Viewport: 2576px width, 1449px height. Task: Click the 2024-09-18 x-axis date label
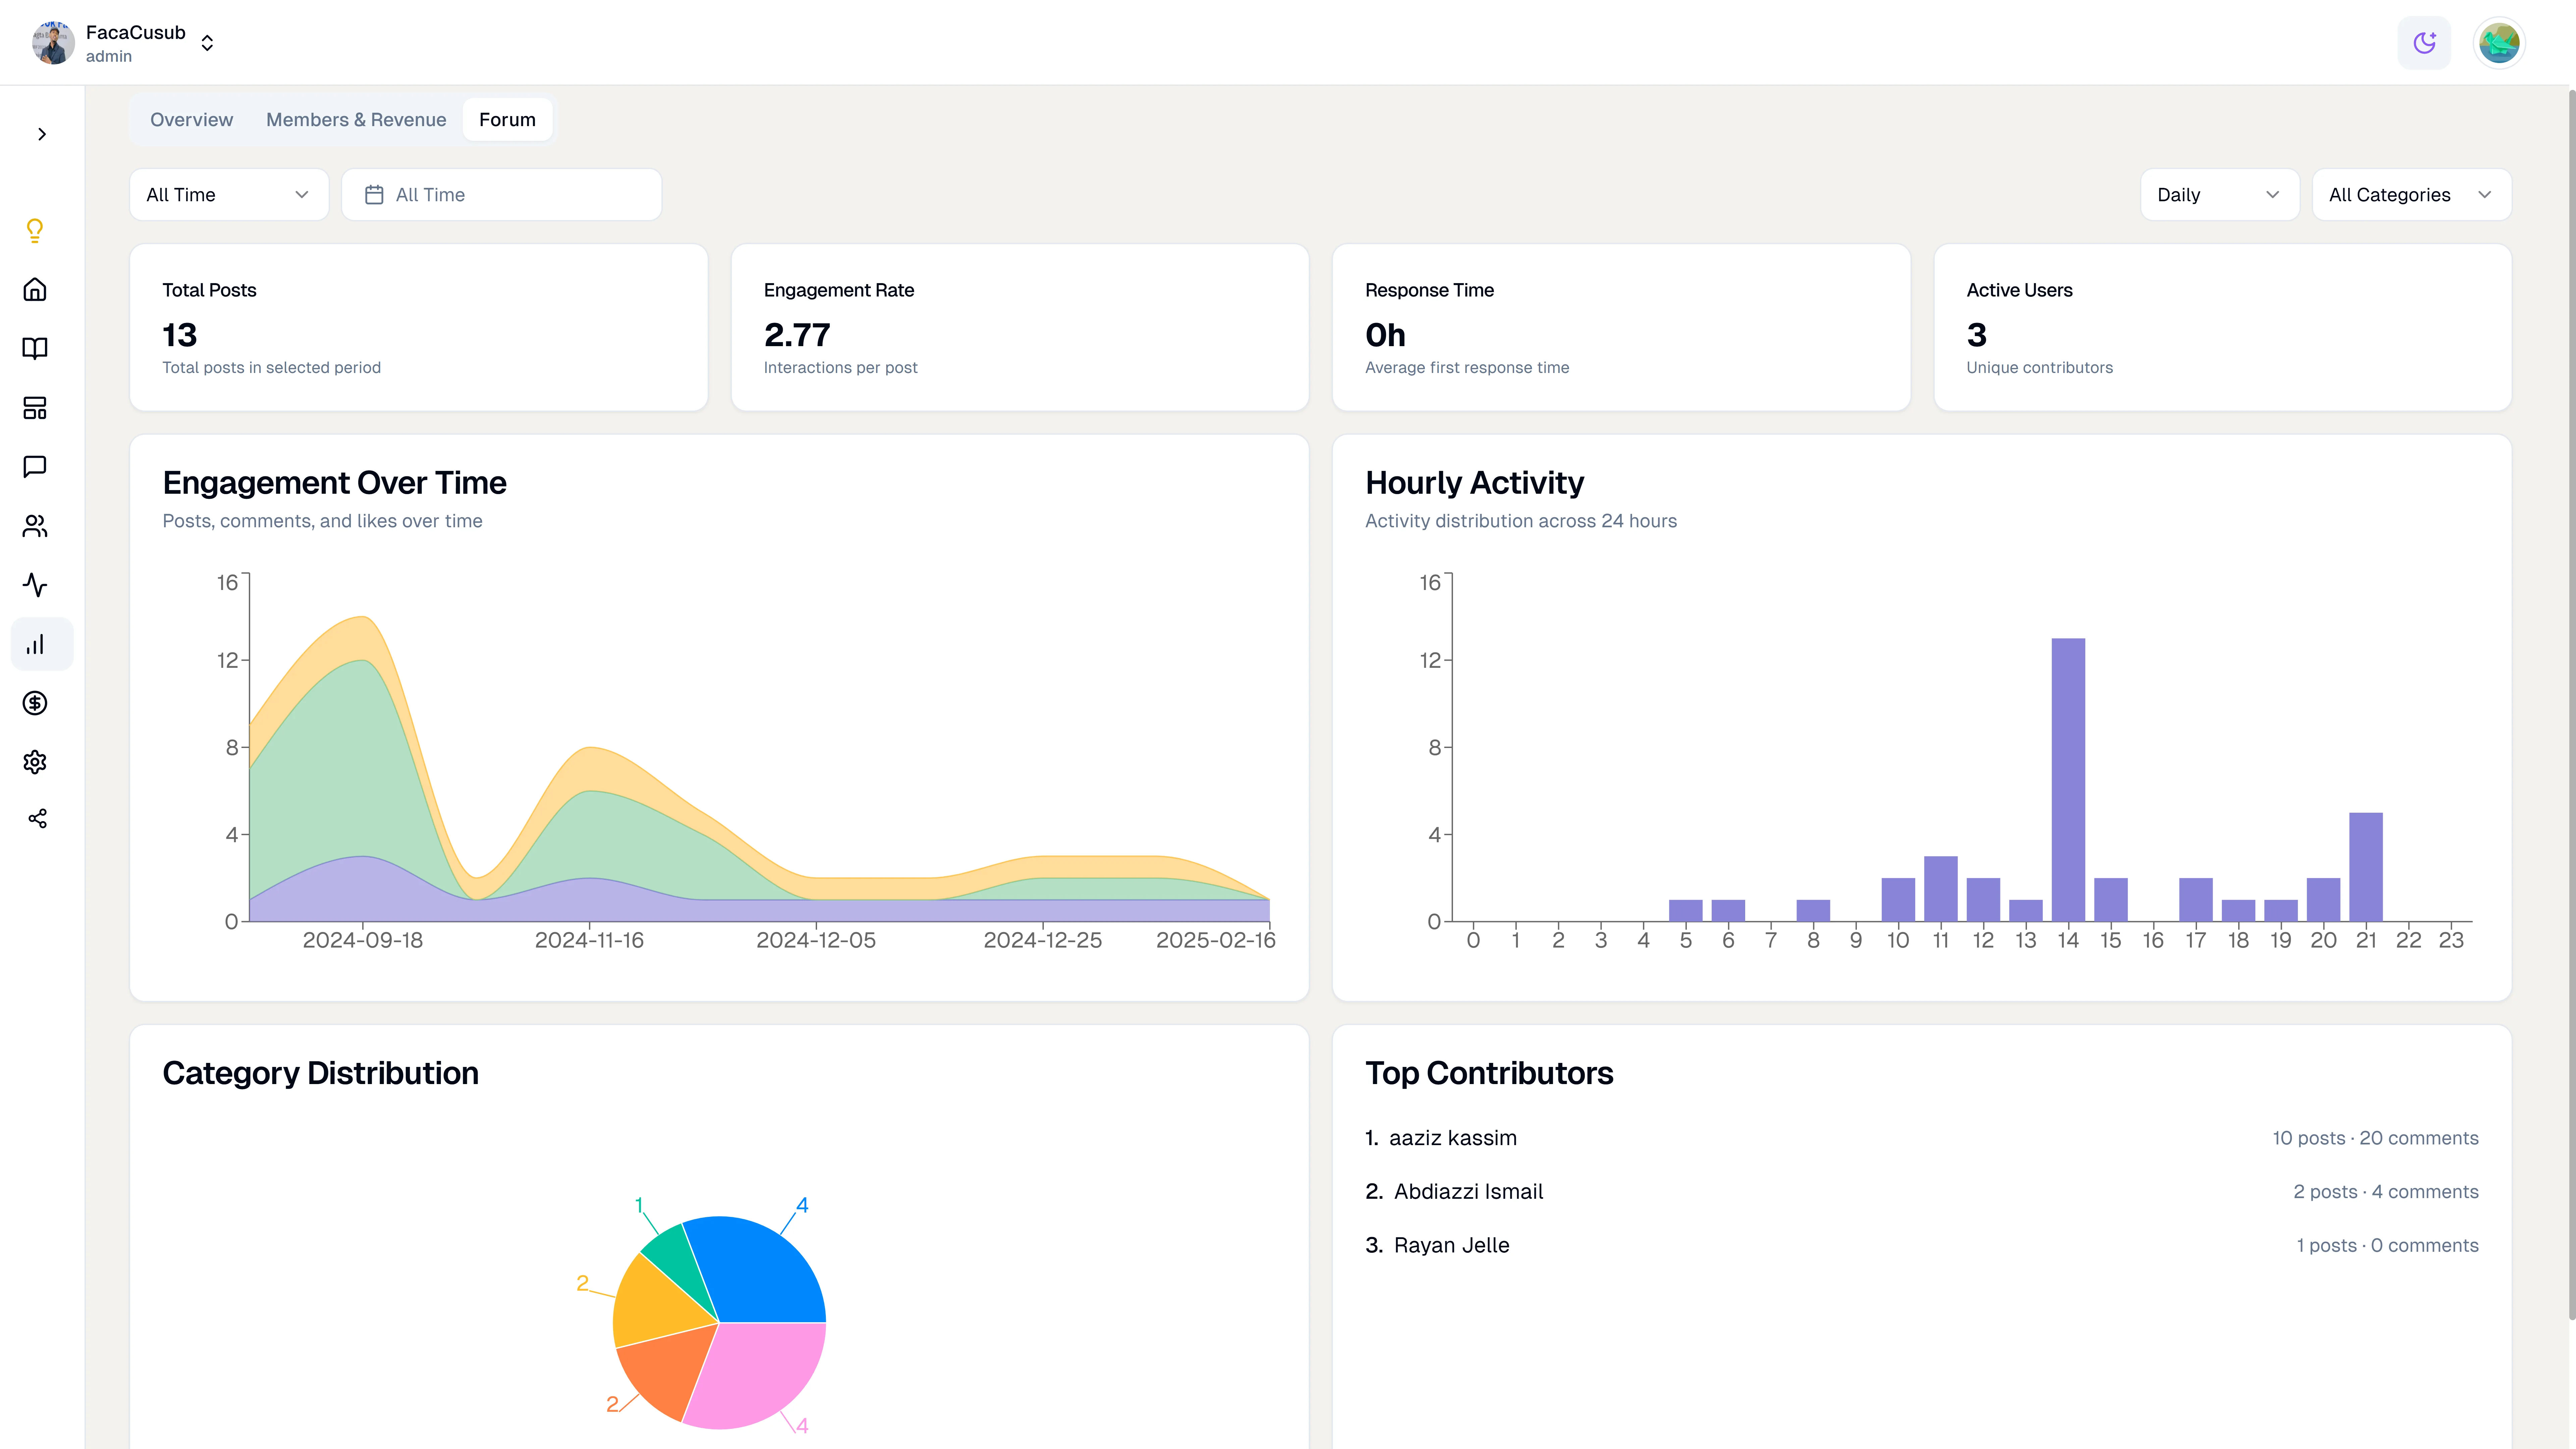coord(363,941)
